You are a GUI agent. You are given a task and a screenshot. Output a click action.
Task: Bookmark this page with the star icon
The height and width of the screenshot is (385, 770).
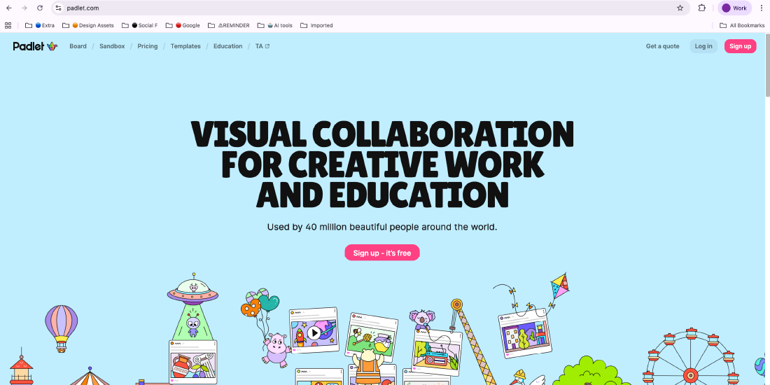pyautogui.click(x=680, y=8)
